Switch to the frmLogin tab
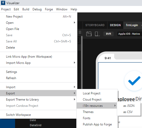The width and height of the screenshot is (142, 128). coord(132,25)
